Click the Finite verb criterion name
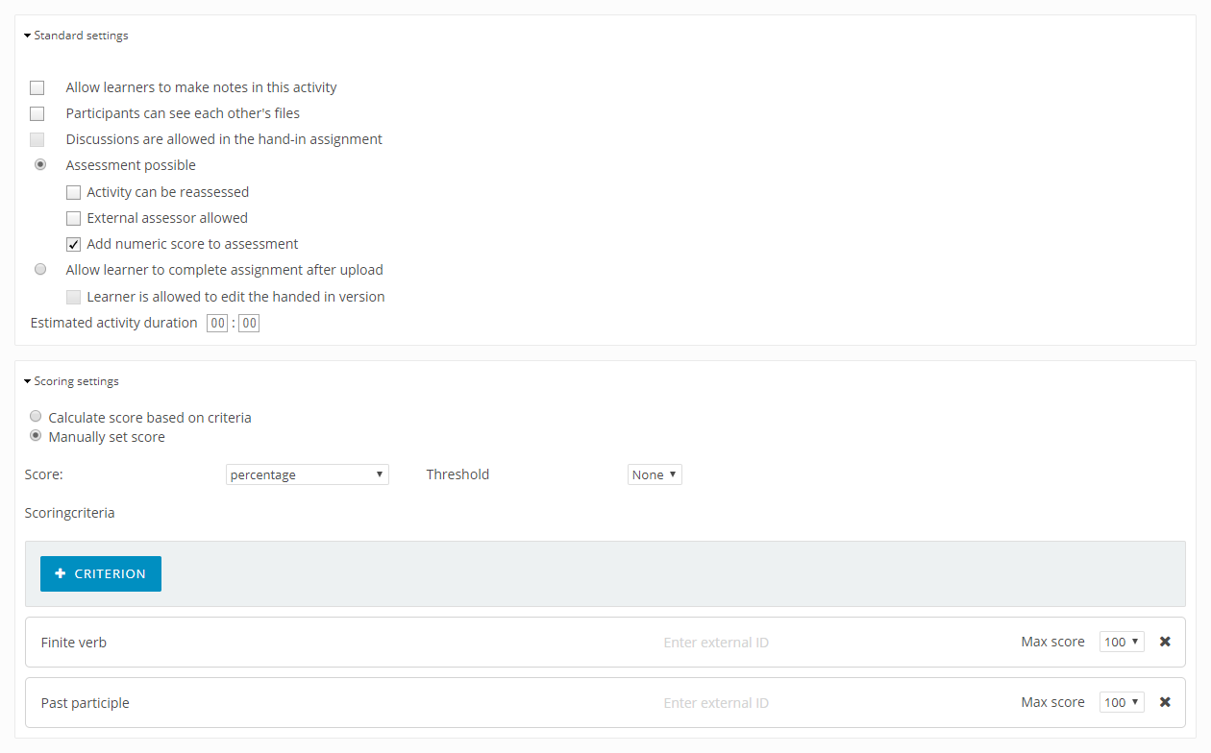Screen dimensions: 1211x753 (x=74, y=643)
